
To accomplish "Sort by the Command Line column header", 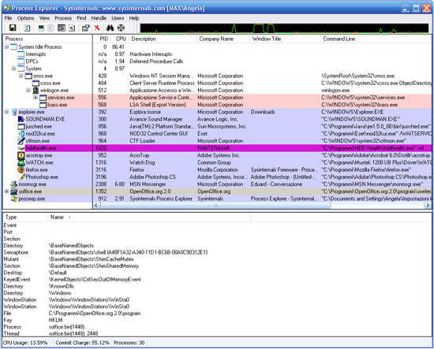I will pyautogui.click(x=376, y=39).
